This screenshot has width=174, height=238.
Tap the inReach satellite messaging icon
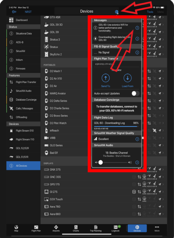[x=154, y=131]
